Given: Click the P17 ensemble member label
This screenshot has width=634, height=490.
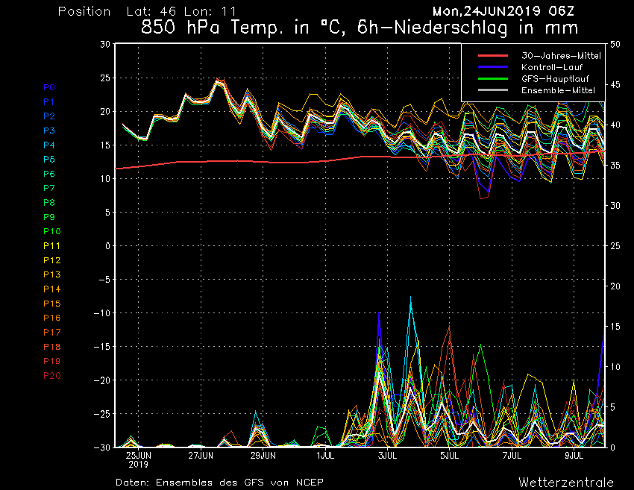Looking at the screenshot, I should point(52,333).
